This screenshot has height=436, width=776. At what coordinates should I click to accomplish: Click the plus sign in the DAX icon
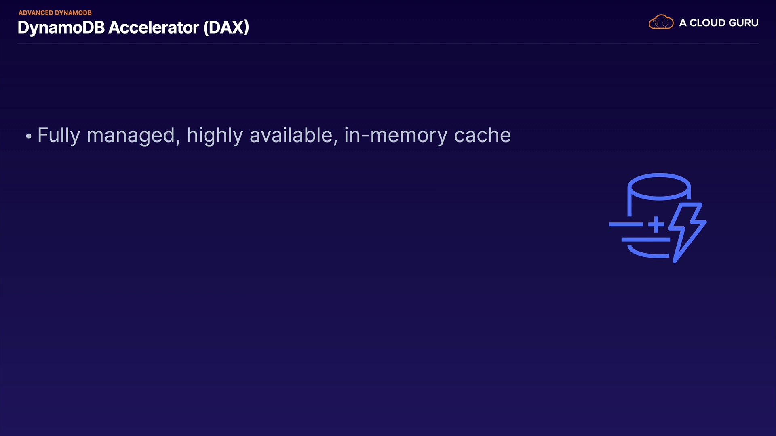(656, 224)
